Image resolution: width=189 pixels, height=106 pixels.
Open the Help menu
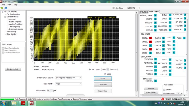coord(15,5)
